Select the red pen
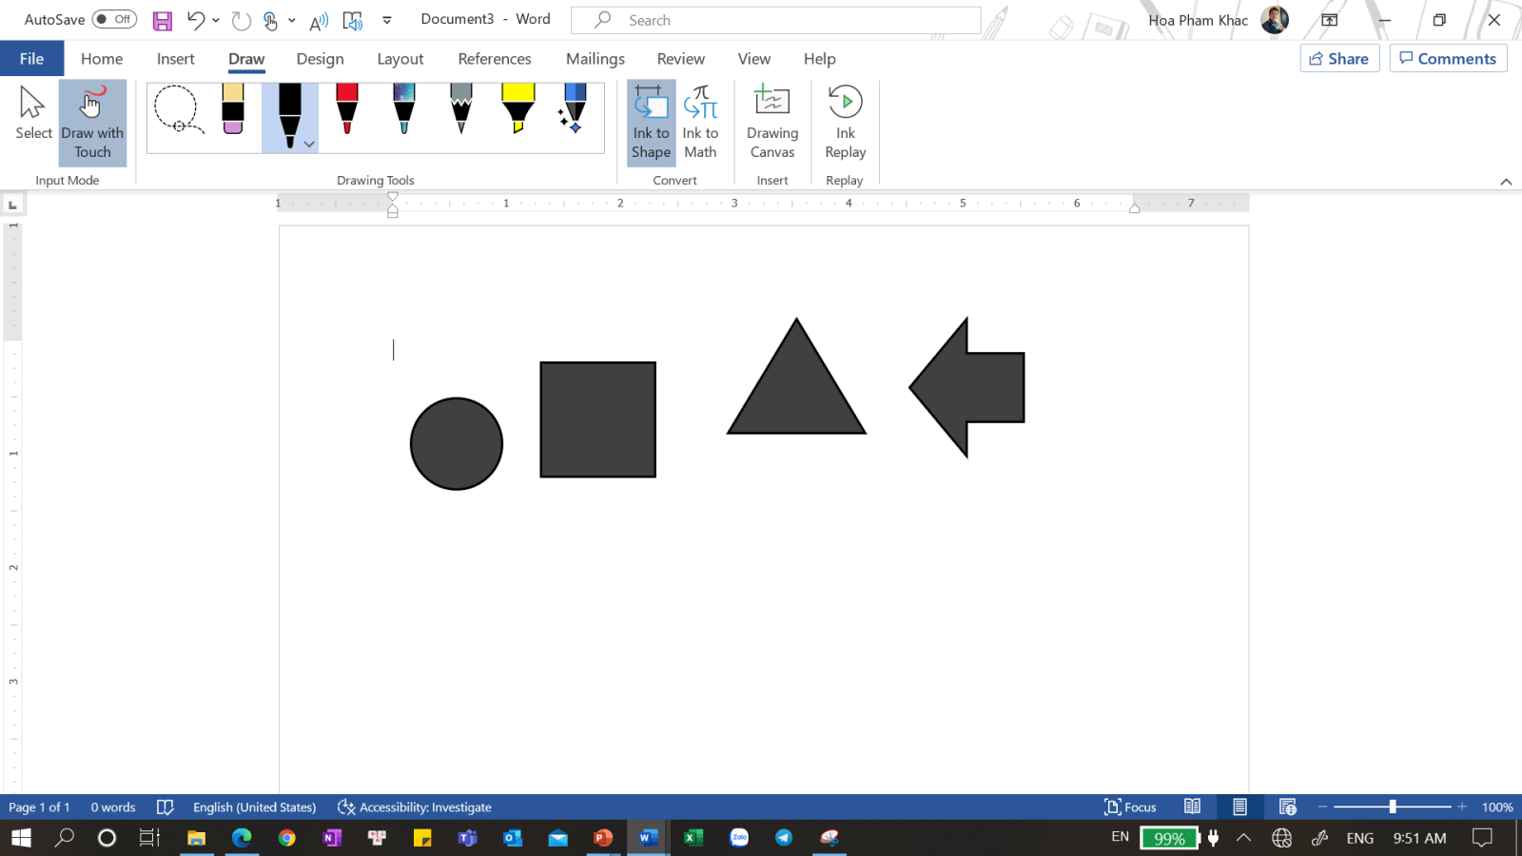Screen dimensions: 1522x856 pyautogui.click(x=347, y=109)
